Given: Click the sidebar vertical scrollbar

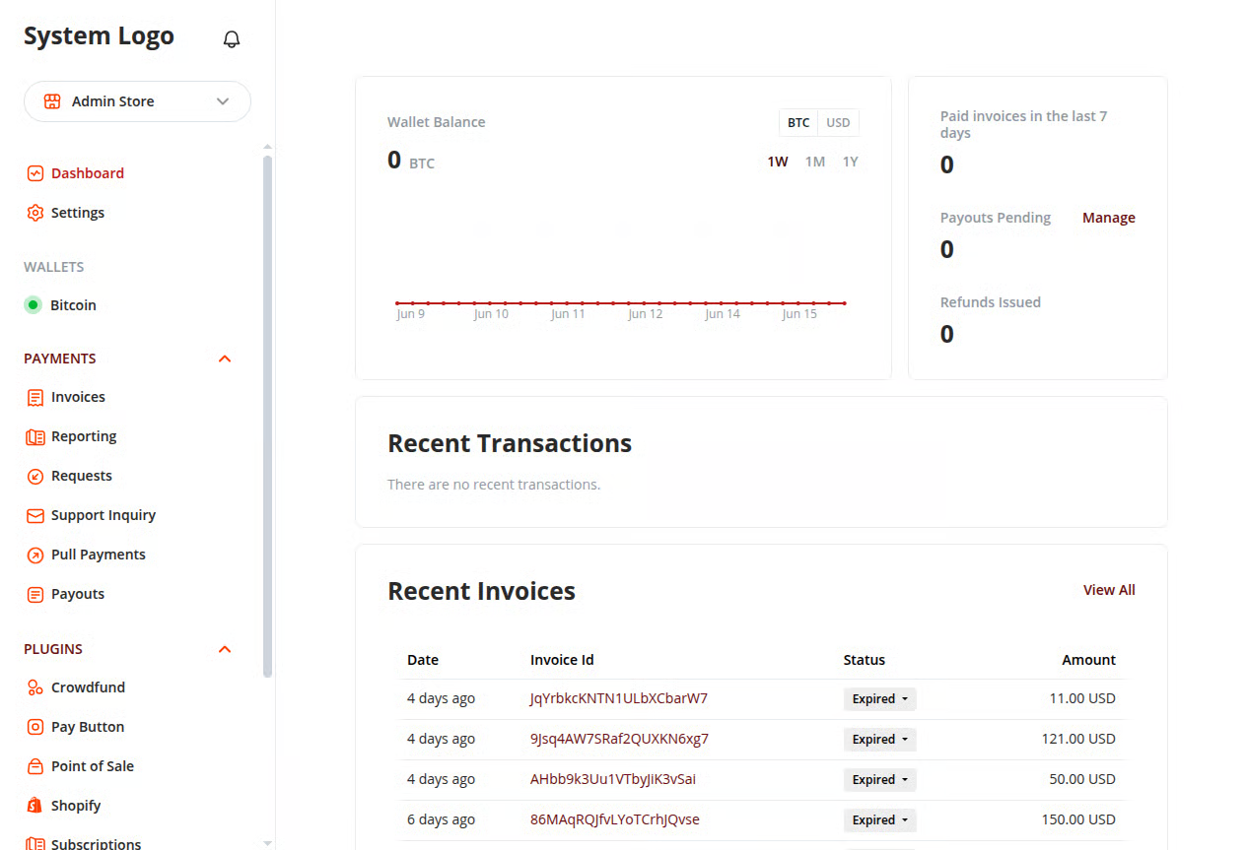Looking at the screenshot, I should point(267,416).
